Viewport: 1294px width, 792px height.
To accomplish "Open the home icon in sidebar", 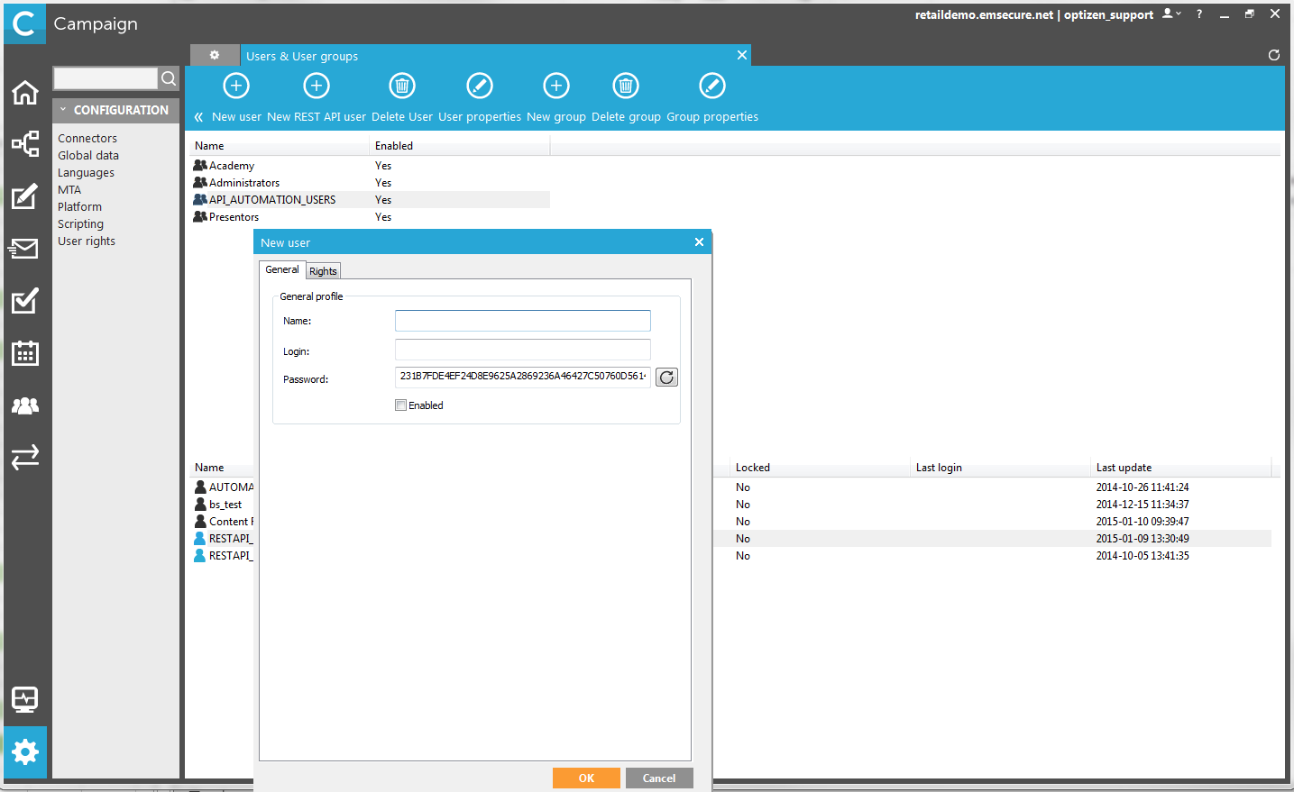I will 25,93.
